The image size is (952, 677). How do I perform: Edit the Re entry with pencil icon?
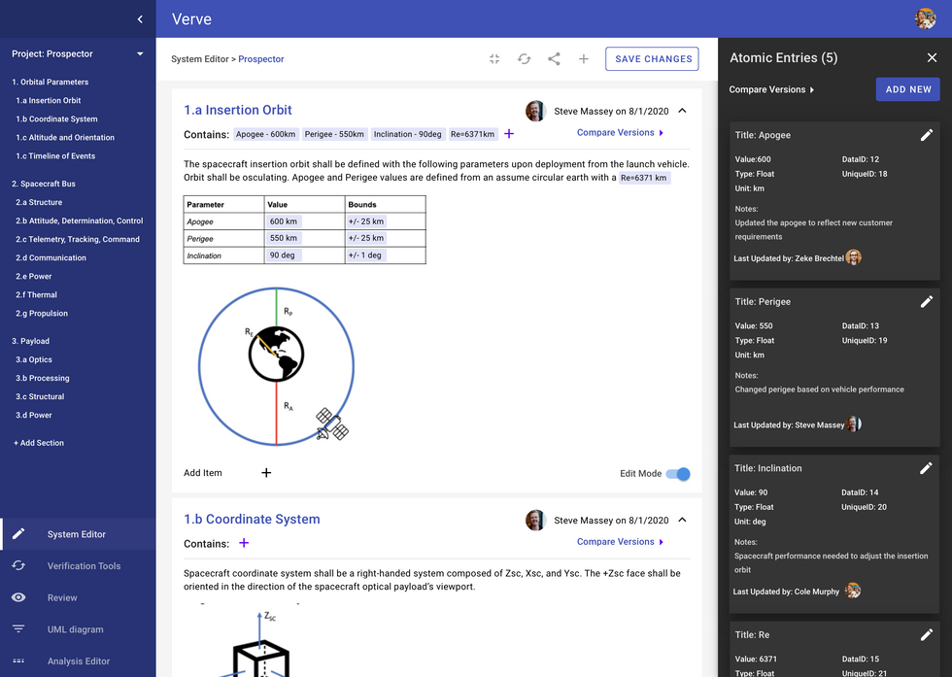pos(927,634)
